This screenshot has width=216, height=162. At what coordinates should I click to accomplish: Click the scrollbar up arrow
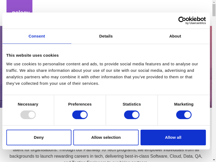tap(214, 2)
